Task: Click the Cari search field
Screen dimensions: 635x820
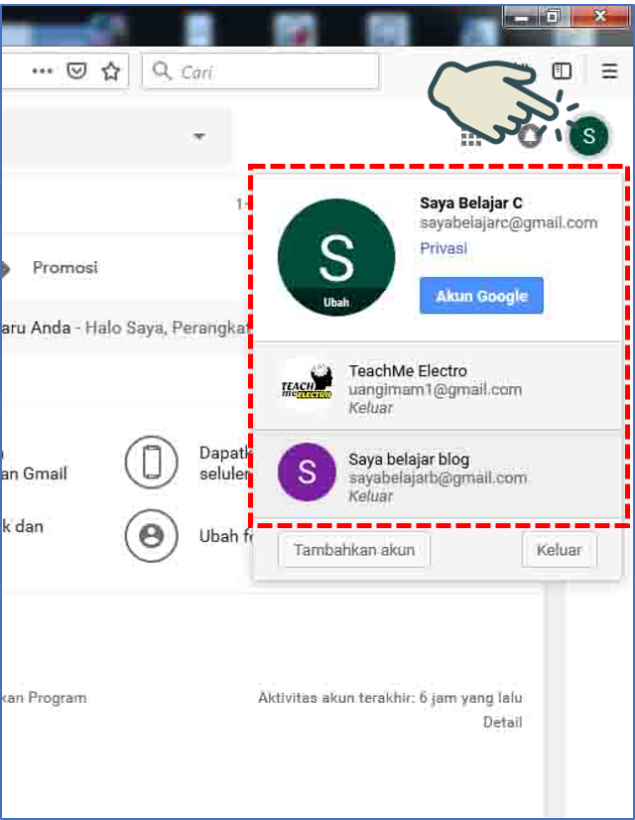Action: click(260, 70)
